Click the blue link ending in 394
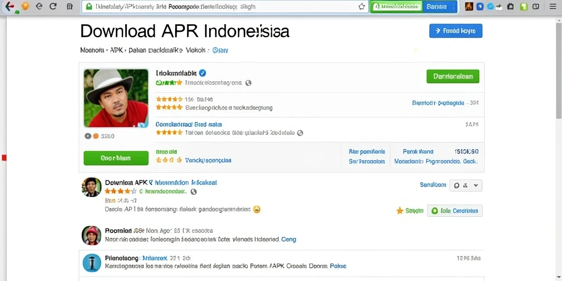 tap(445, 103)
